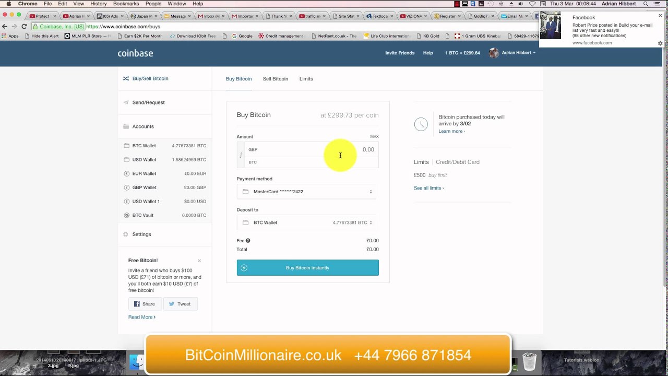Click Read More in the promo box

tap(142, 317)
